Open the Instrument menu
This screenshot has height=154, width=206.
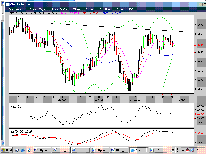[x=16, y=9]
